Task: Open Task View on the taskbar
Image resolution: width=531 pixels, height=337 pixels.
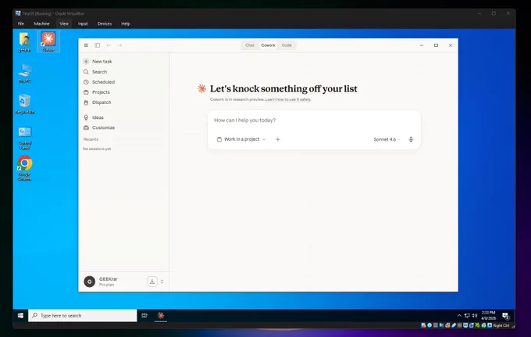Action: [144, 316]
